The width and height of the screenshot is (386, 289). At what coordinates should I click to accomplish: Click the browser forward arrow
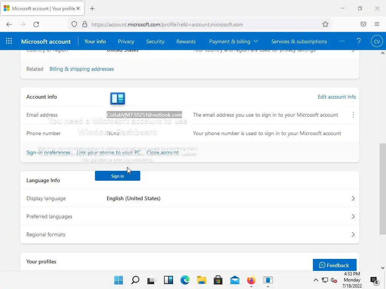point(23,24)
